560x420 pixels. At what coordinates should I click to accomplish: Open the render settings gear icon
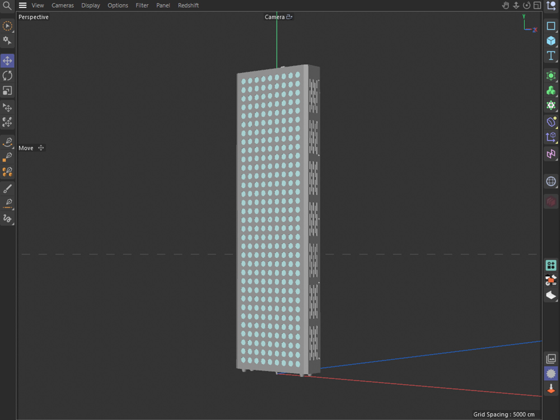(551, 374)
